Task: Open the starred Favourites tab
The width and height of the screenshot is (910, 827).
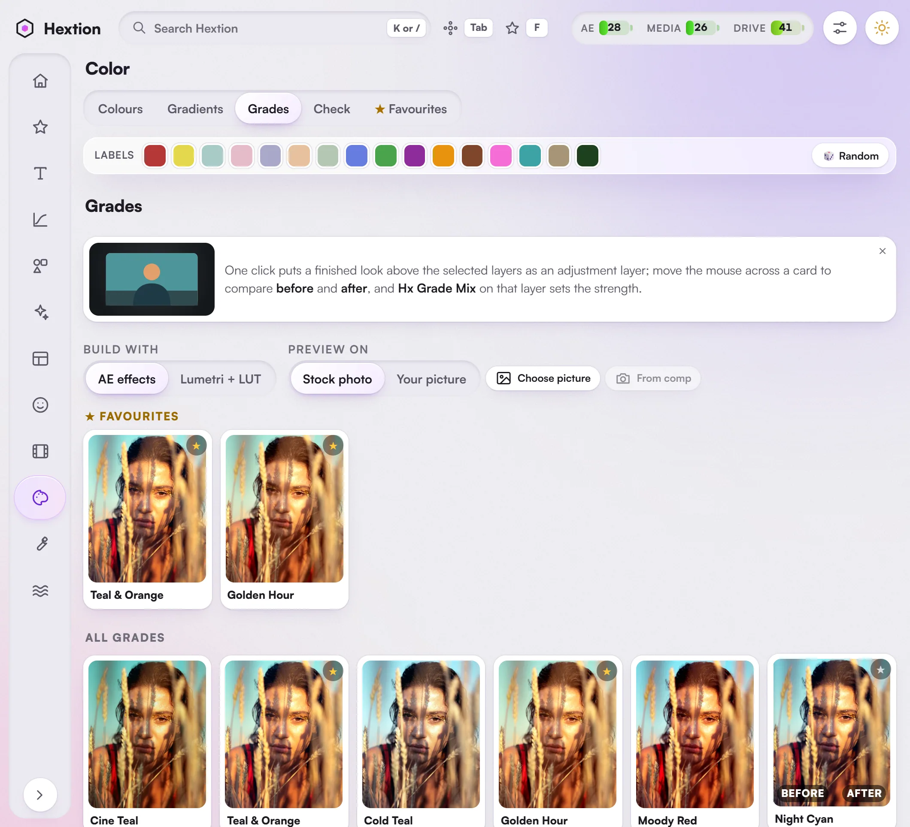Action: click(411, 109)
